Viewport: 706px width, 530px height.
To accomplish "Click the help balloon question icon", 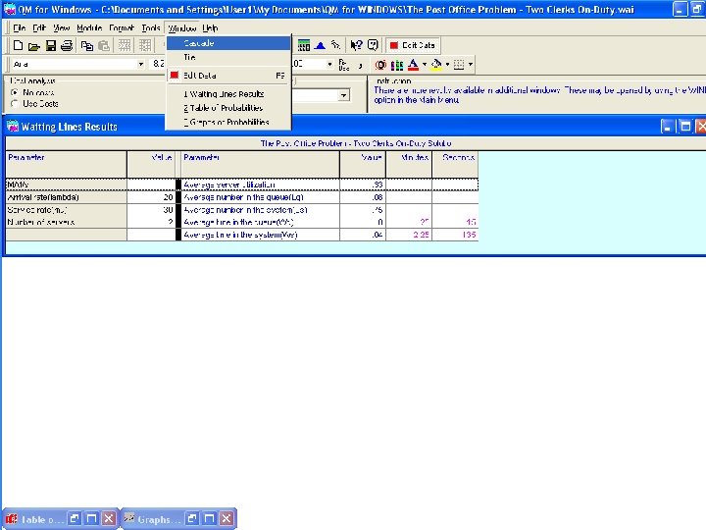I will coord(373,45).
